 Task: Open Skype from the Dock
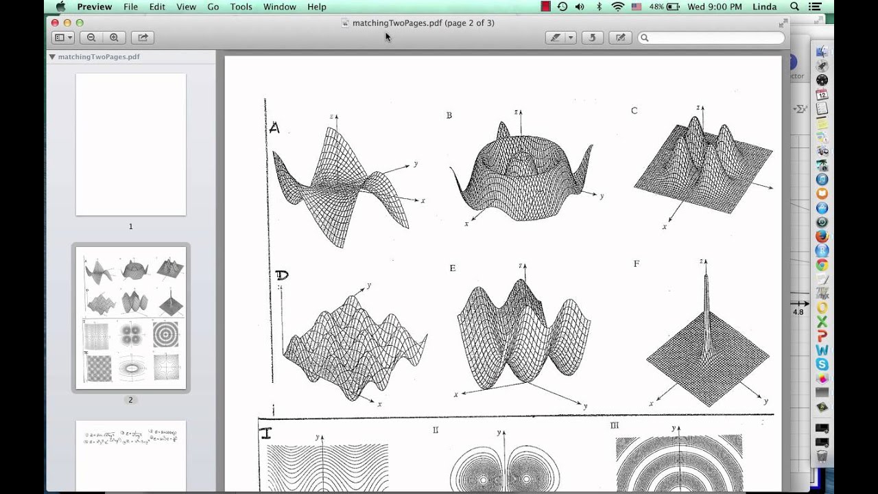point(822,364)
